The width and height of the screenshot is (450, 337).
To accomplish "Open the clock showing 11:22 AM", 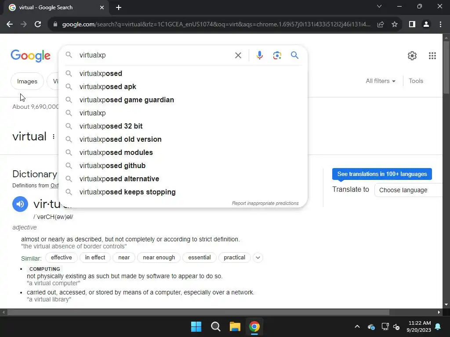I will (419, 326).
